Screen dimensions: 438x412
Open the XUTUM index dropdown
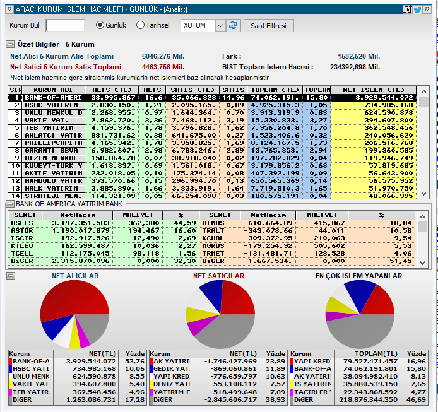coord(220,26)
